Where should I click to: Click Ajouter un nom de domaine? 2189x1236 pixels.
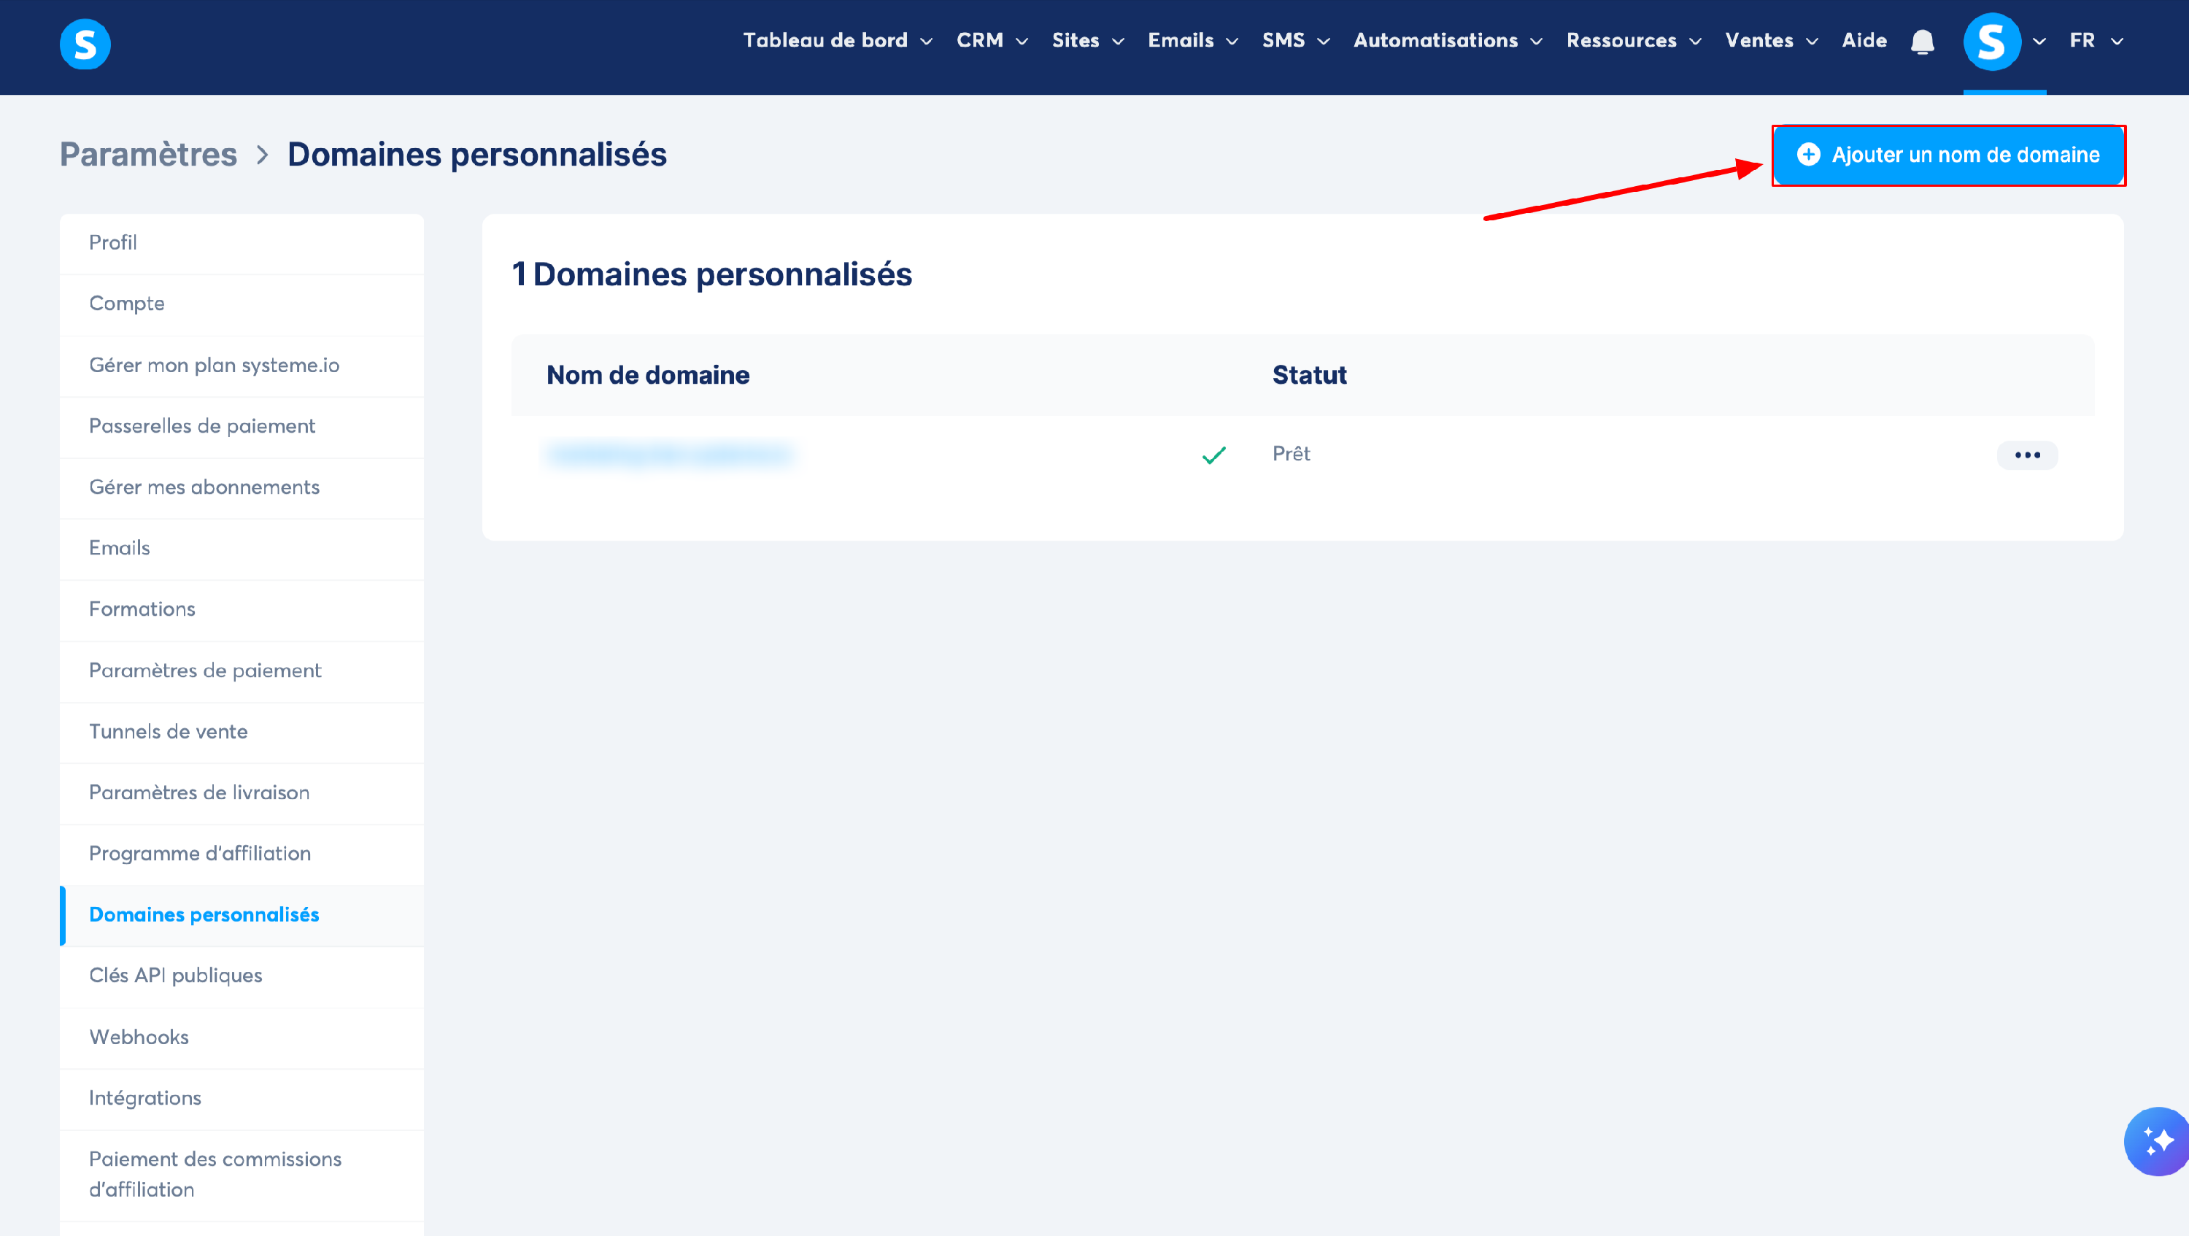coord(1947,155)
